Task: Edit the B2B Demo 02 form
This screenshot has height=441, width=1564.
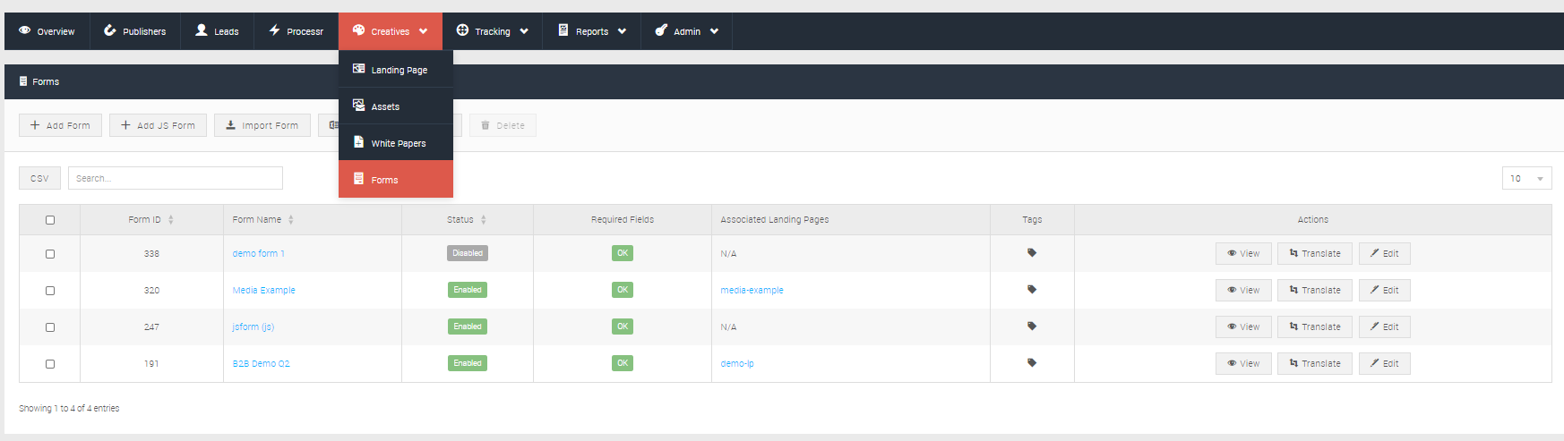Action: (x=1385, y=363)
